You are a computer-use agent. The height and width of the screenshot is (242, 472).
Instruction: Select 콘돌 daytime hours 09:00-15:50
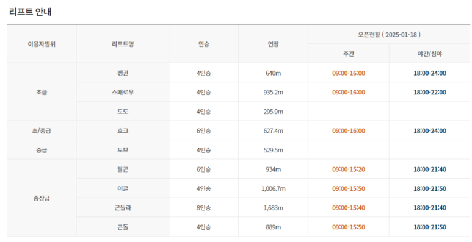[x=349, y=227]
